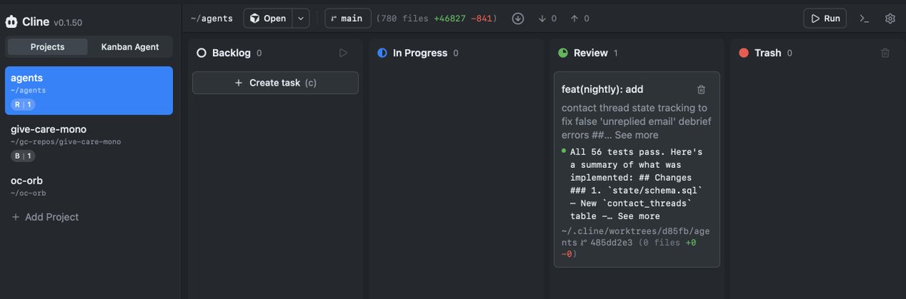The height and width of the screenshot is (299, 906).
Task: Click the Trash column header
Action: [x=768, y=53]
